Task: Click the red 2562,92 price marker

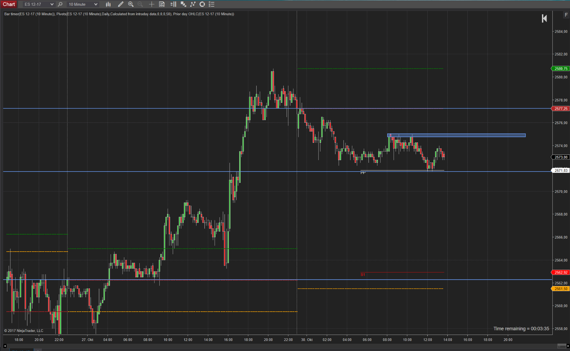Action: [x=560, y=273]
